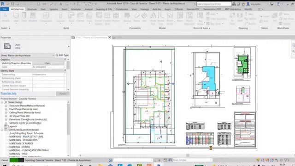Viewport: 295px width, 166px height.
Task: Collapse the Graphics properties section
Action: 65,59
